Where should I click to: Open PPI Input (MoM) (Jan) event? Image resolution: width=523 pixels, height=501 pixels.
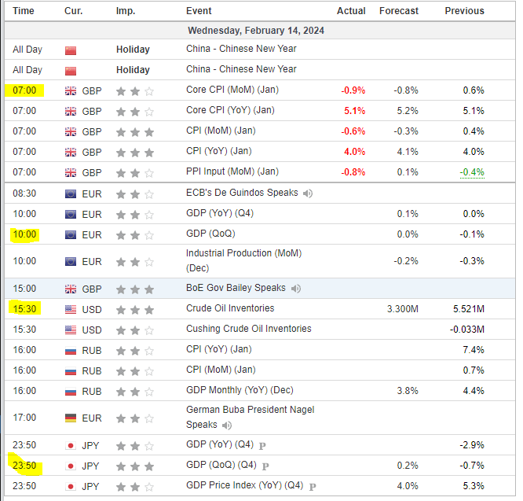coord(232,171)
